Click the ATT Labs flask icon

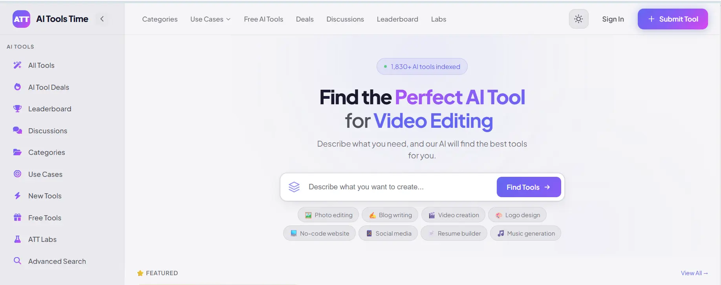point(17,239)
